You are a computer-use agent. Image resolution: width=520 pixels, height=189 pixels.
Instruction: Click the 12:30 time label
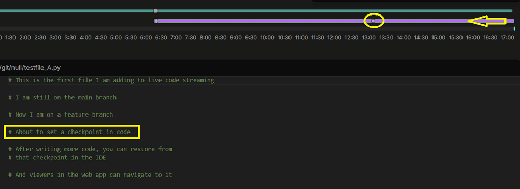click(x=352, y=37)
